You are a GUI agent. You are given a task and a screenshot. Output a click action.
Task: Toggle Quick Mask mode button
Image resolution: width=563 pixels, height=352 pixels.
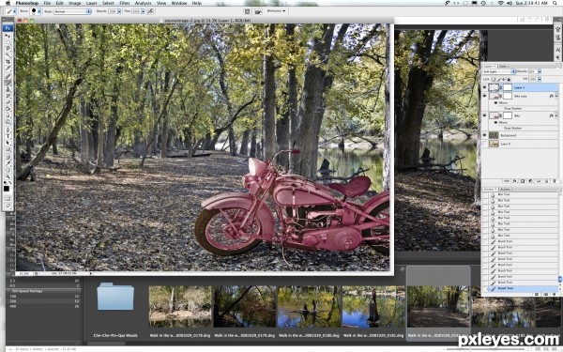8,198
